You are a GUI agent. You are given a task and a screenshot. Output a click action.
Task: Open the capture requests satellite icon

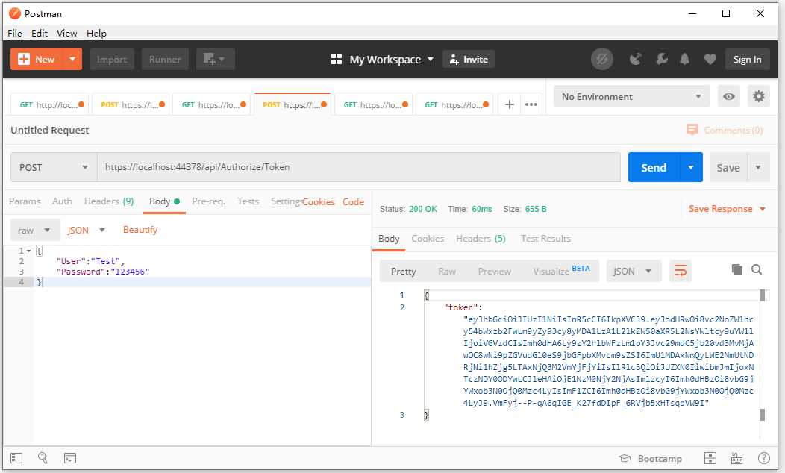(x=635, y=60)
